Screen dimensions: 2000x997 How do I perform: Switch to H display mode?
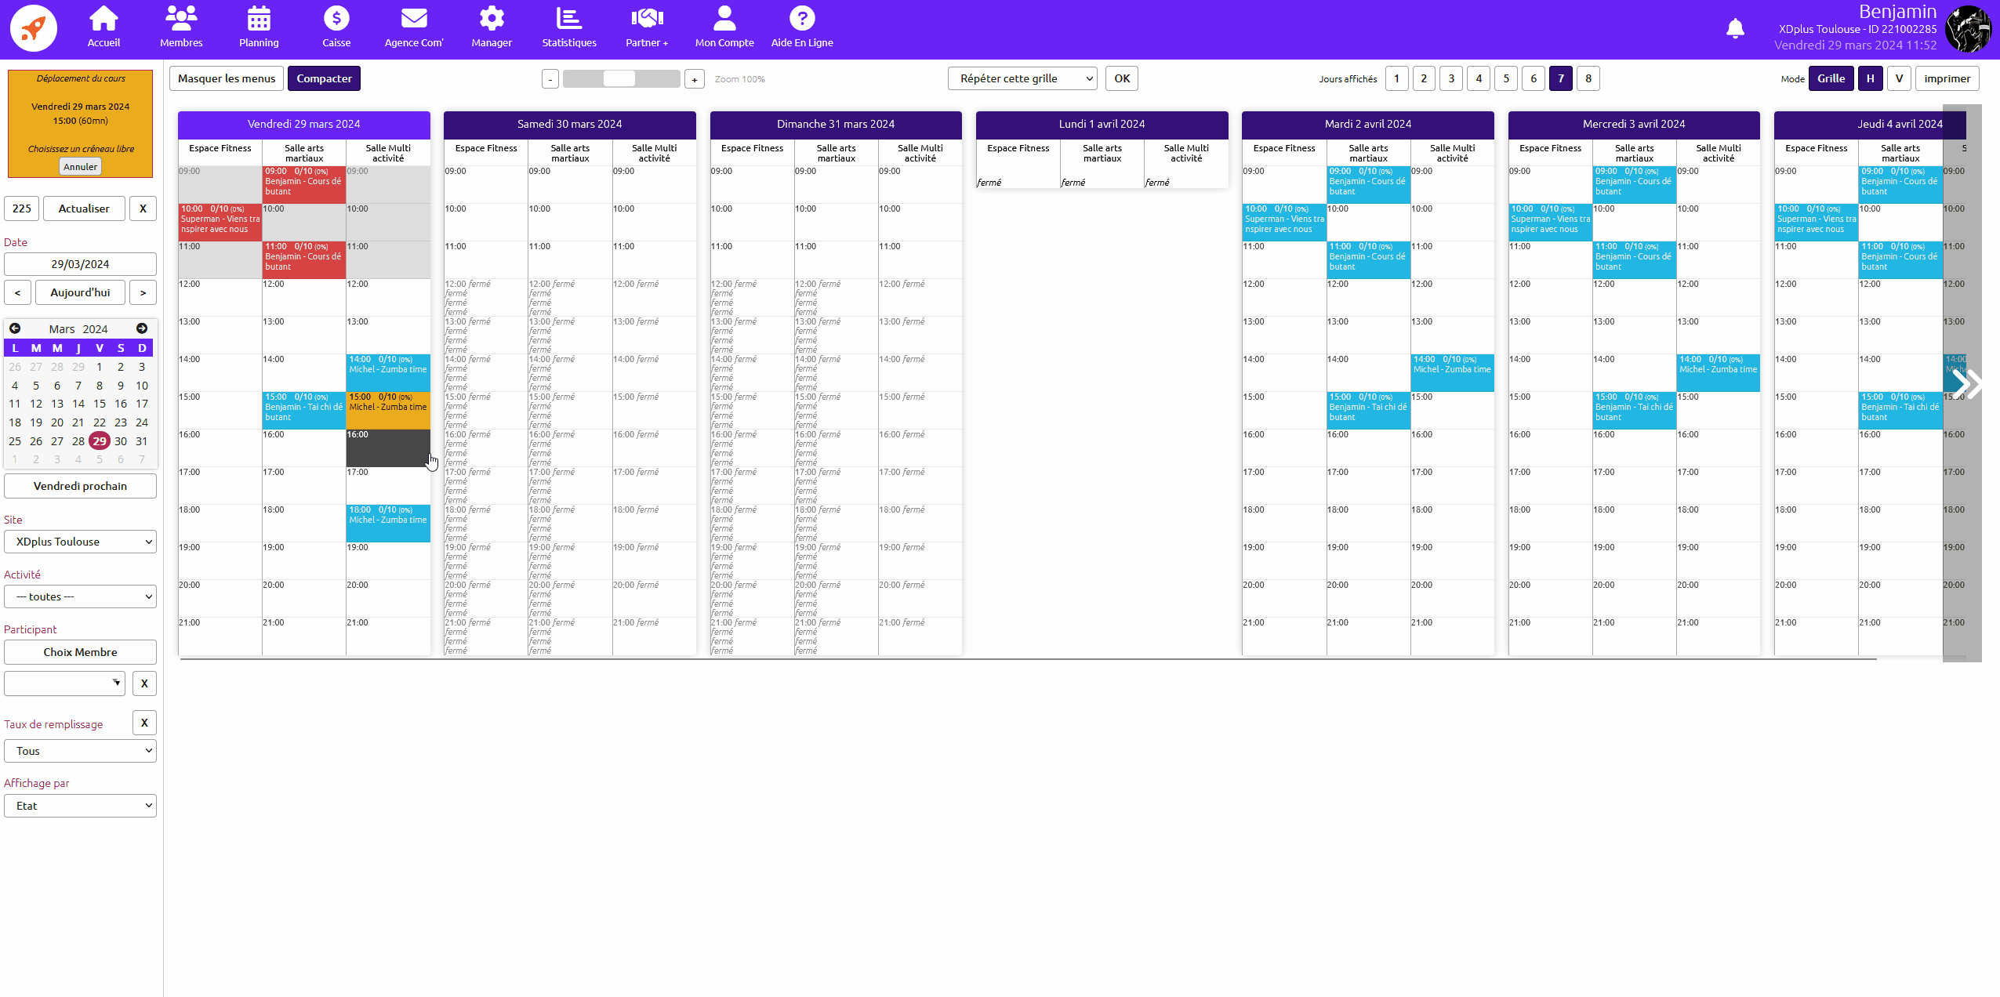pyautogui.click(x=1870, y=78)
